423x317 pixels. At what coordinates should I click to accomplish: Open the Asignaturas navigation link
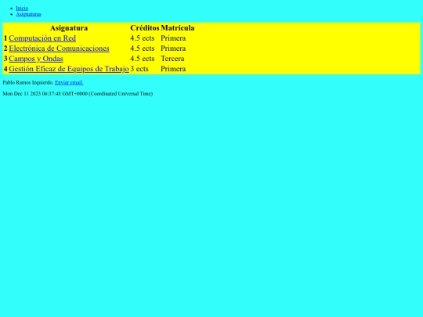(28, 14)
